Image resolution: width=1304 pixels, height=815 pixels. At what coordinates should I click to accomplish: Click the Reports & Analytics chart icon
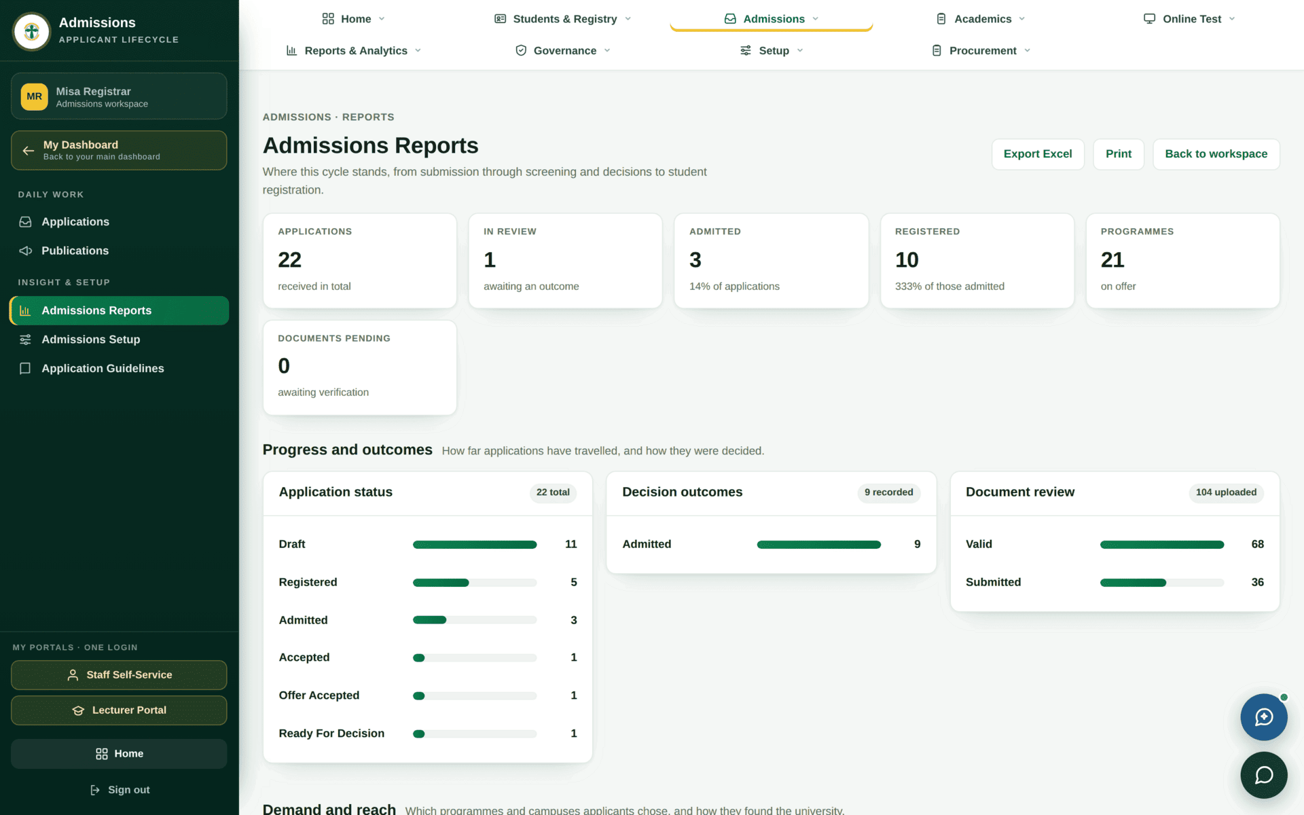point(292,50)
